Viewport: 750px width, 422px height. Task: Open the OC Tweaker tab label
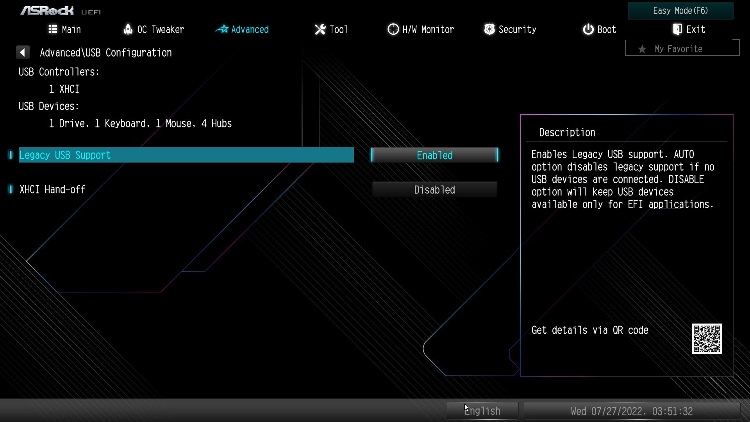coord(161,30)
